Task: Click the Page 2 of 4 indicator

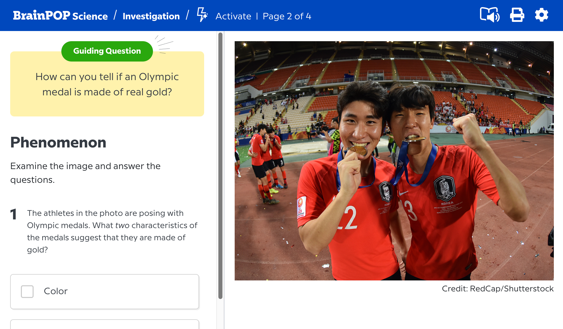Action: pyautogui.click(x=287, y=16)
